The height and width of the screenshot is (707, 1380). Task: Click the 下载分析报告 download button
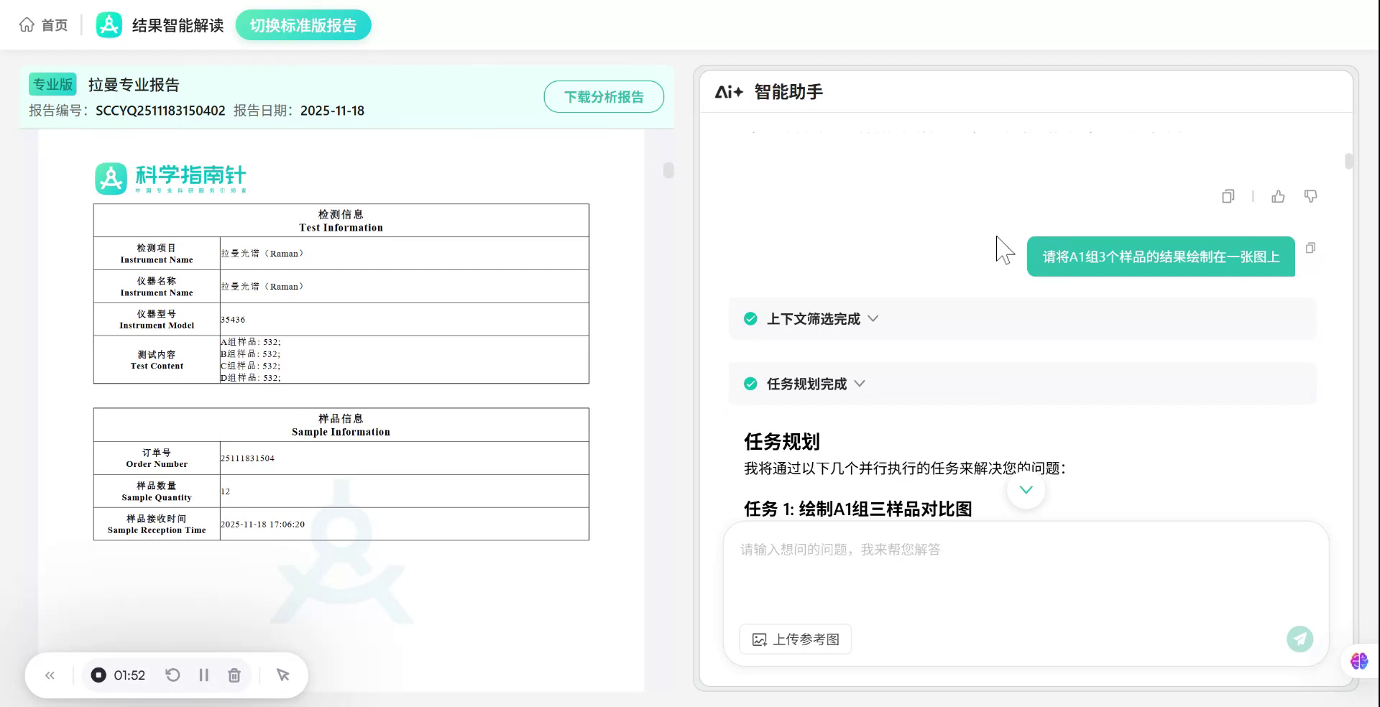[603, 96]
